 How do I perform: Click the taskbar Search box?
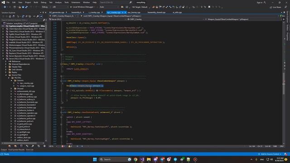click(115, 159)
